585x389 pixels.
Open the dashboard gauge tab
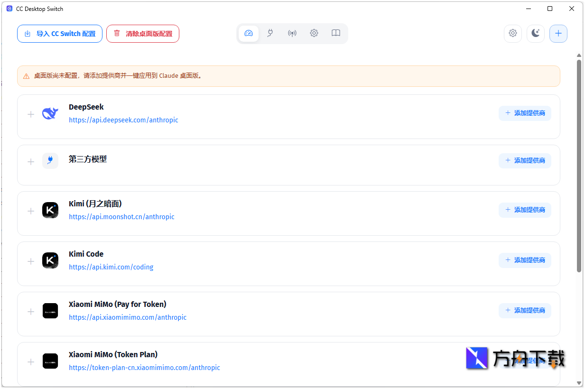point(249,33)
